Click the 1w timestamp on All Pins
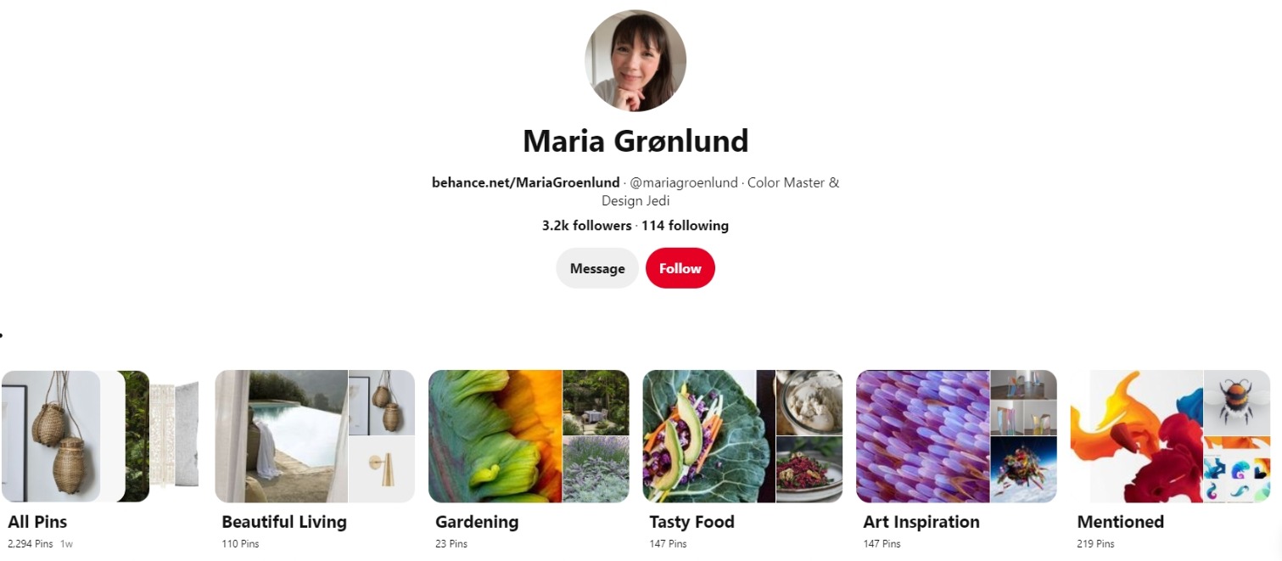This screenshot has height=561, width=1282. click(x=65, y=543)
